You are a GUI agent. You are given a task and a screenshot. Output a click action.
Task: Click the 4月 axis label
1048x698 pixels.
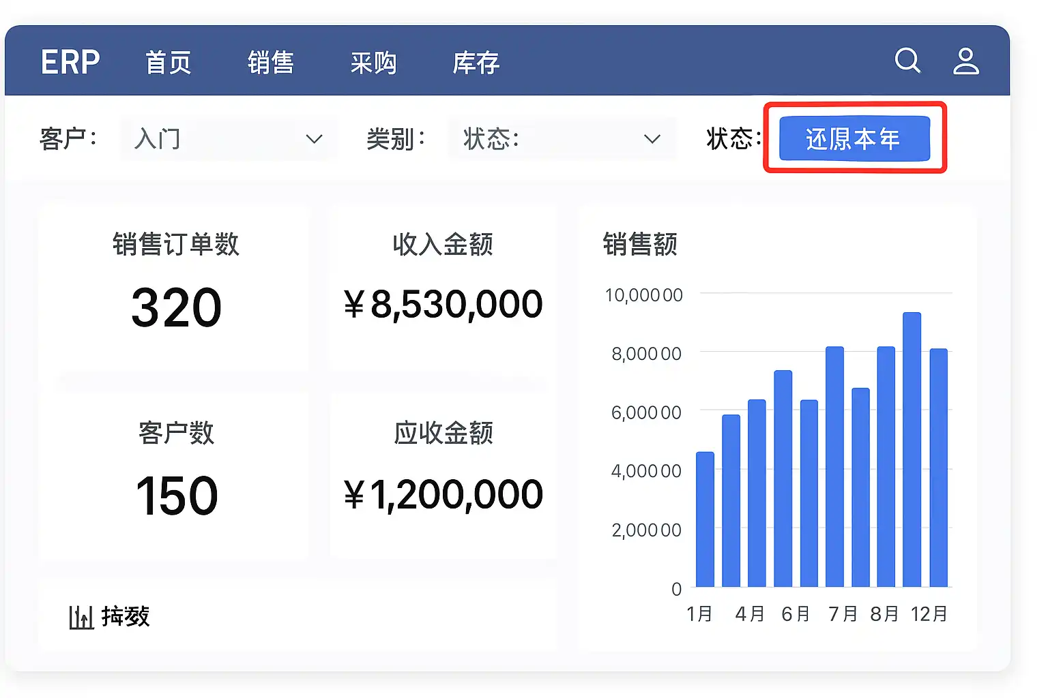750,614
